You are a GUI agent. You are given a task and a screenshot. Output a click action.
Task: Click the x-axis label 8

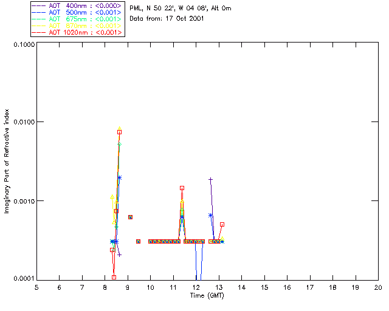[x=105, y=287]
